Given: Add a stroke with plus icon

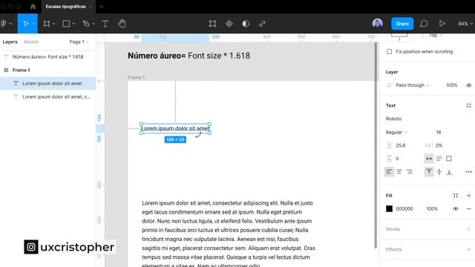Looking at the screenshot, I should point(468,229).
